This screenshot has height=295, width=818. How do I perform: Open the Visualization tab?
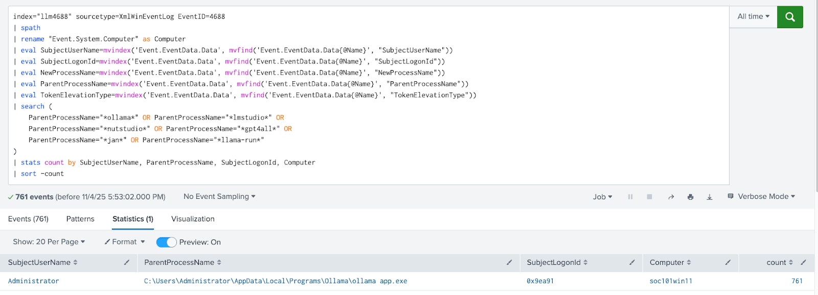click(x=193, y=219)
